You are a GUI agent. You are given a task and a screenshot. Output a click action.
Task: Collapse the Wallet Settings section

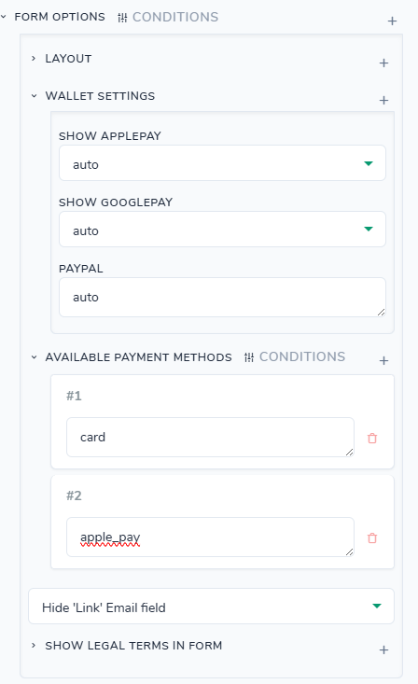(34, 96)
